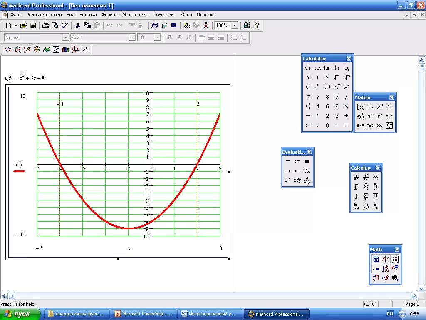Viewport: 426px width, 320px height.
Task: Click digit 7 in Calculator palette
Action: (318, 97)
